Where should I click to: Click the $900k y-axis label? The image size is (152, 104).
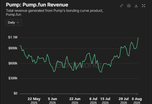pyautogui.click(x=13, y=48)
